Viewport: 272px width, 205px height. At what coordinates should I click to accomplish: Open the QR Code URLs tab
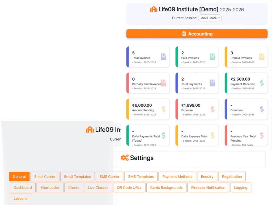(x=129, y=187)
